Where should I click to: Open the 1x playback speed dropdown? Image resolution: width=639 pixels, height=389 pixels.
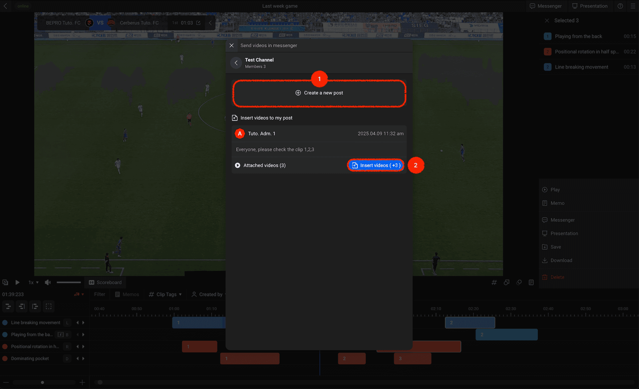coord(33,283)
